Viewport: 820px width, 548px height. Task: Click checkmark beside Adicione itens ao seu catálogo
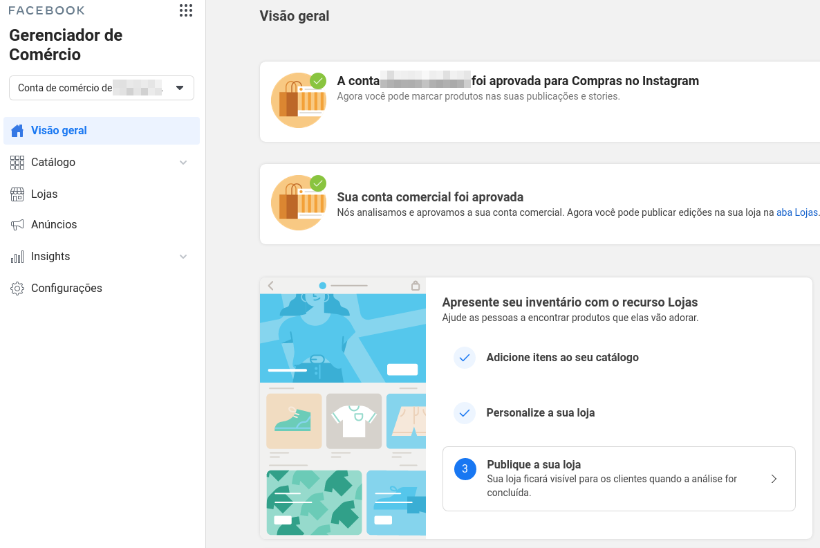tap(465, 358)
